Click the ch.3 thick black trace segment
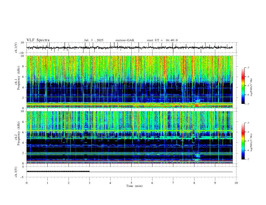The height and width of the screenshot is (205, 266). pos(58,172)
